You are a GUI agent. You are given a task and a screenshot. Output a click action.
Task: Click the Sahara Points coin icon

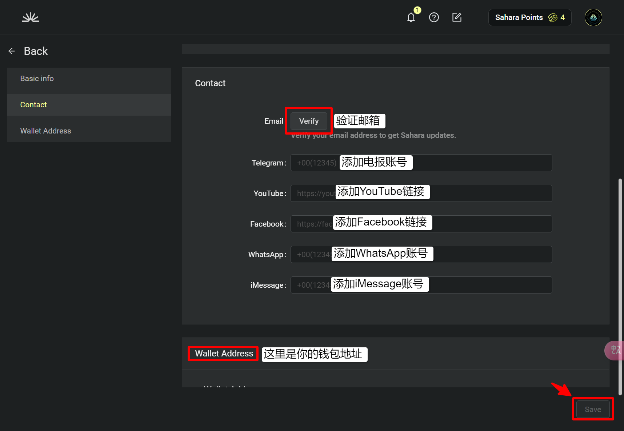[x=552, y=17]
